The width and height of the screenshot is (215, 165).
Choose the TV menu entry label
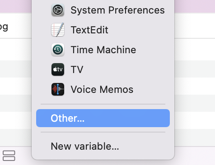click(x=77, y=69)
